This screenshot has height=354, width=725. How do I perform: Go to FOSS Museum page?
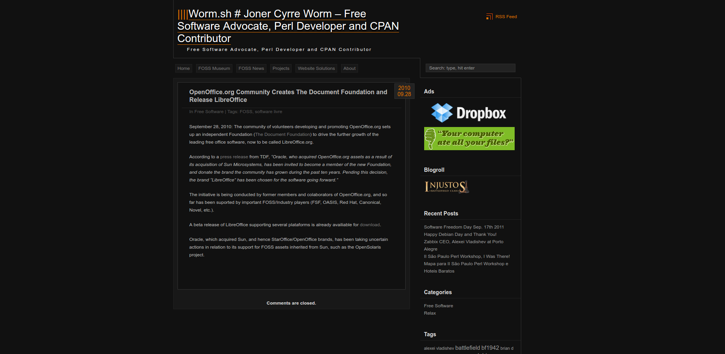(214, 68)
